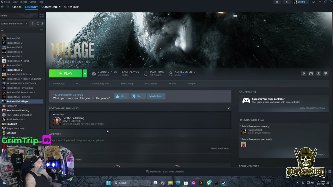333x187 pixels.
Task: Click View Latest News
Action: pos(220,148)
